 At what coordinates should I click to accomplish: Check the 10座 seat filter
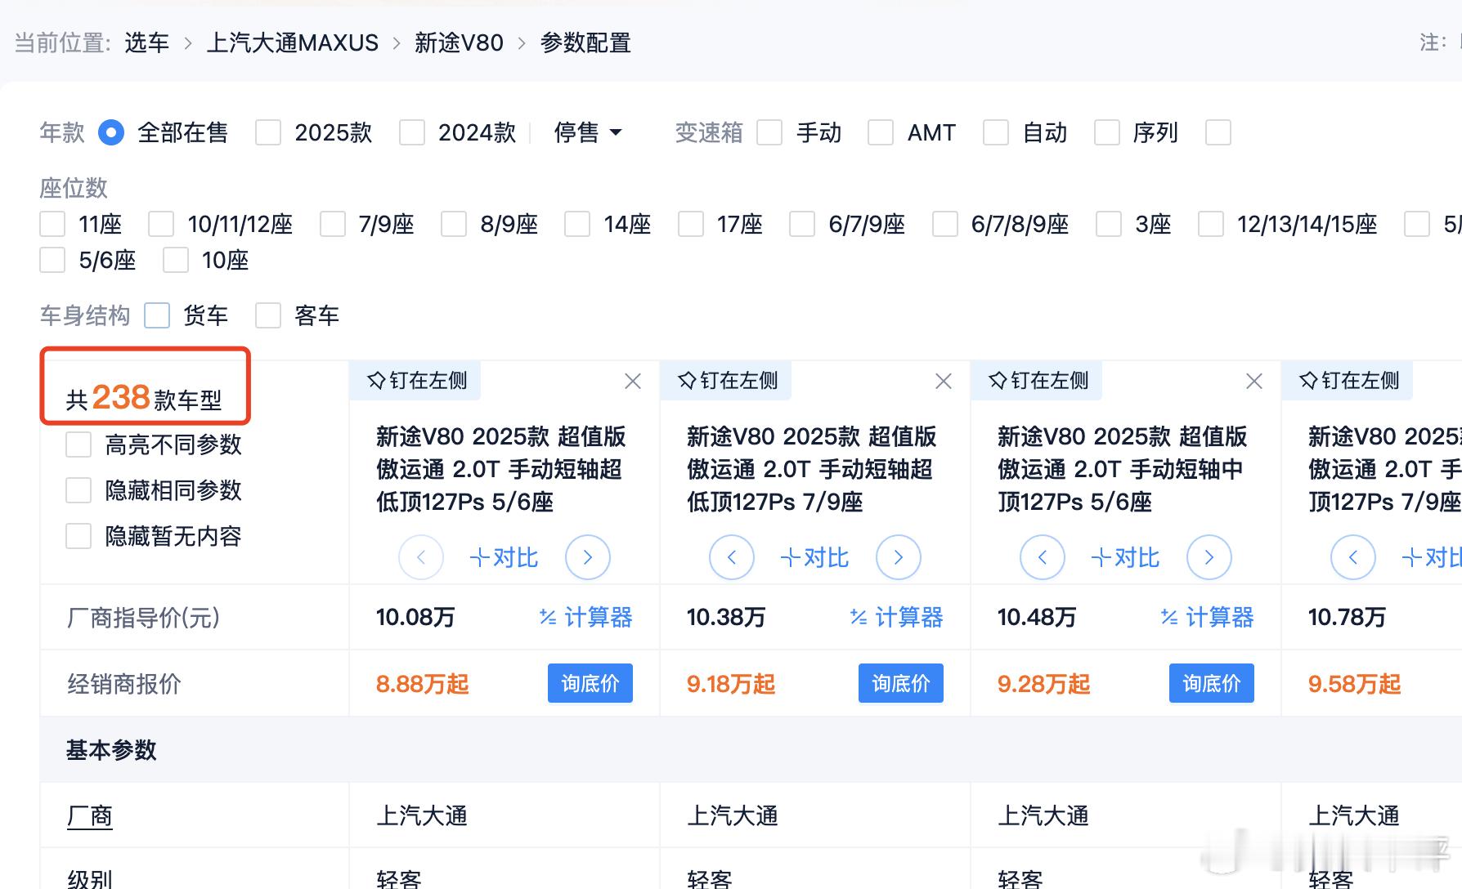(x=176, y=261)
